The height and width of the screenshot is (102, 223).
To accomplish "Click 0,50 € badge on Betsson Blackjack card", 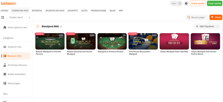I will [x=61, y=35].
